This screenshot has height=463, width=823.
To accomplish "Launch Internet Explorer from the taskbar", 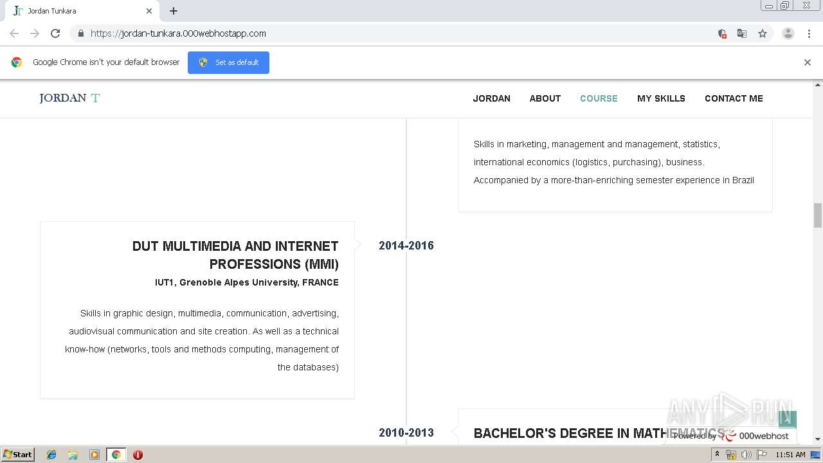I will tap(51, 455).
